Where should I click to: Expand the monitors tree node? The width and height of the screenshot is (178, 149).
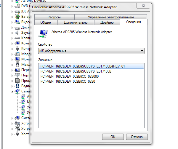tap(12, 59)
